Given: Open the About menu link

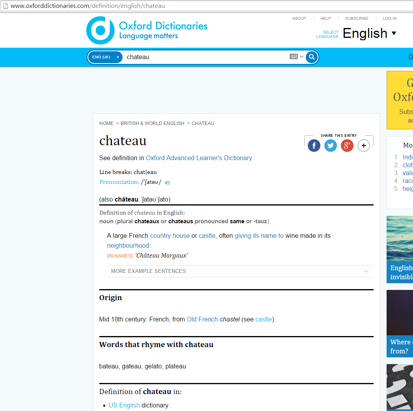Looking at the screenshot, I should [299, 19].
